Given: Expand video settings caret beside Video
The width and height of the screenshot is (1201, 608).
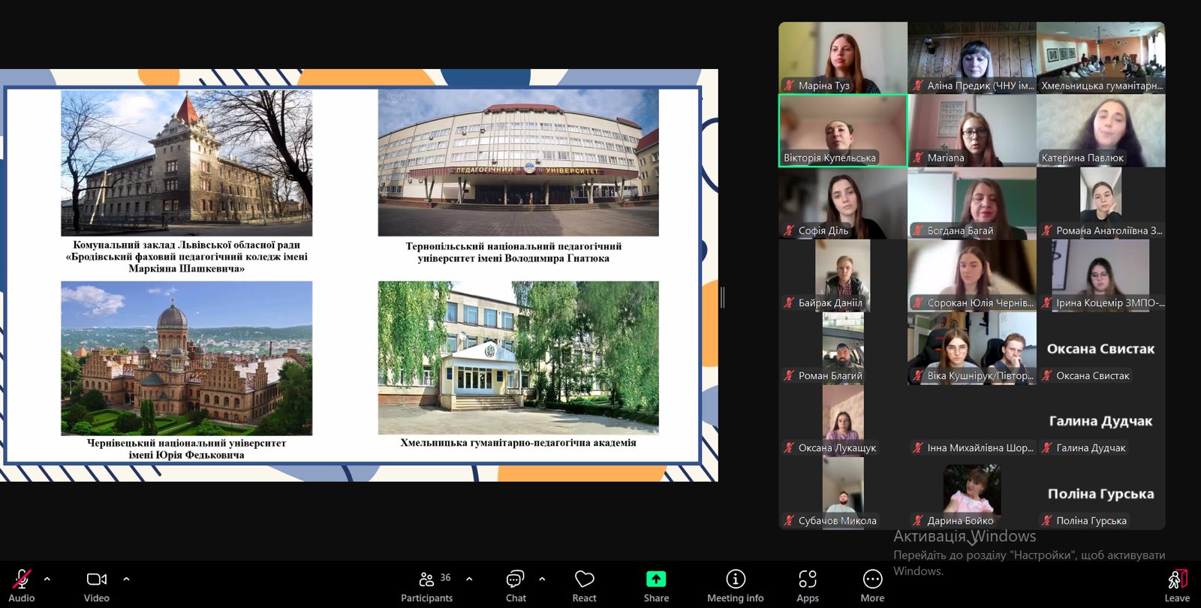Looking at the screenshot, I should click(x=126, y=579).
